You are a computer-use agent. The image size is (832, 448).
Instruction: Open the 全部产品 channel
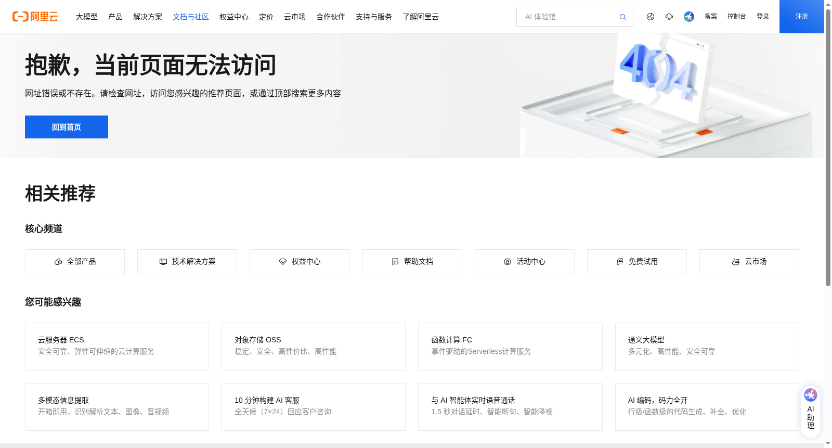point(75,262)
